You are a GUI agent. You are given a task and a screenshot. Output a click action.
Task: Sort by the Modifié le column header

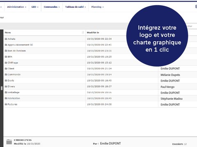click(x=93, y=33)
